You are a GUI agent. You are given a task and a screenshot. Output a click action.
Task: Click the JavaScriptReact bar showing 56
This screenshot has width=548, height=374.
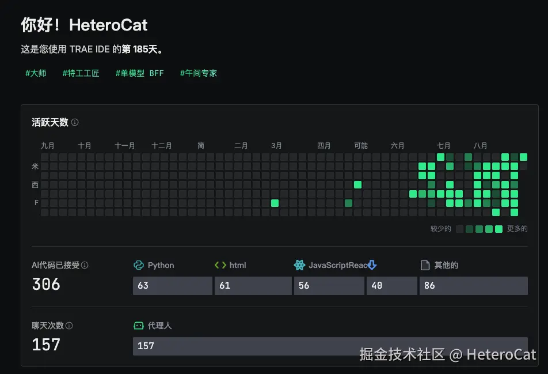329,286
